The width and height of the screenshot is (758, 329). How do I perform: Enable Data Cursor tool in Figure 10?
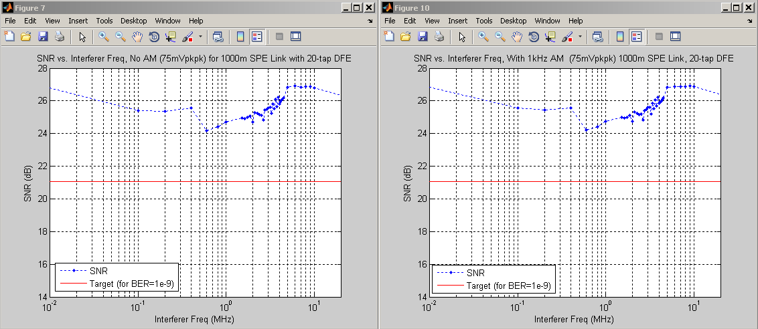coord(550,36)
